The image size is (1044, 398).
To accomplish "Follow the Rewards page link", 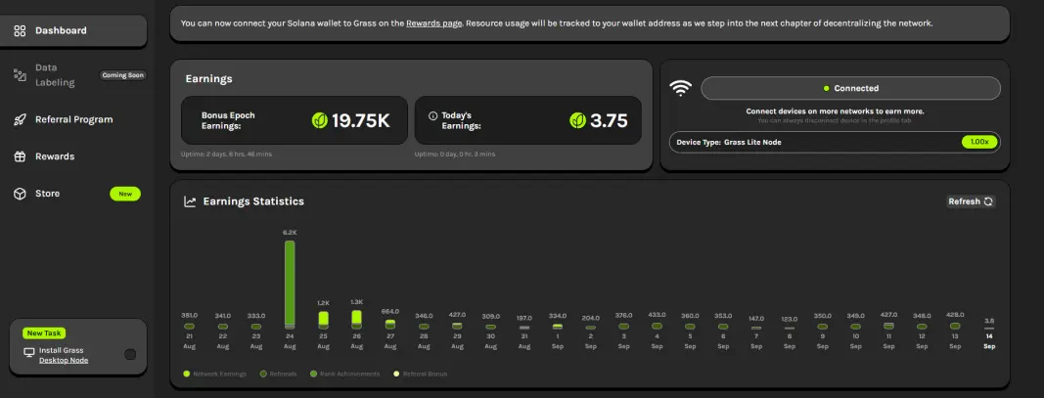I will pyautogui.click(x=434, y=23).
